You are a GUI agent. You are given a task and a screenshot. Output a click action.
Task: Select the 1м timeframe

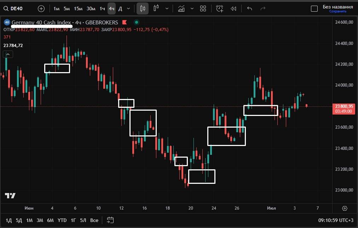(56, 9)
